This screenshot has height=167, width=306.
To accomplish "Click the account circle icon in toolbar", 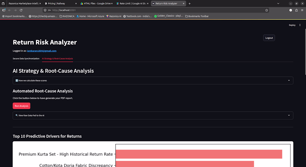I will click(x=291, y=10).
